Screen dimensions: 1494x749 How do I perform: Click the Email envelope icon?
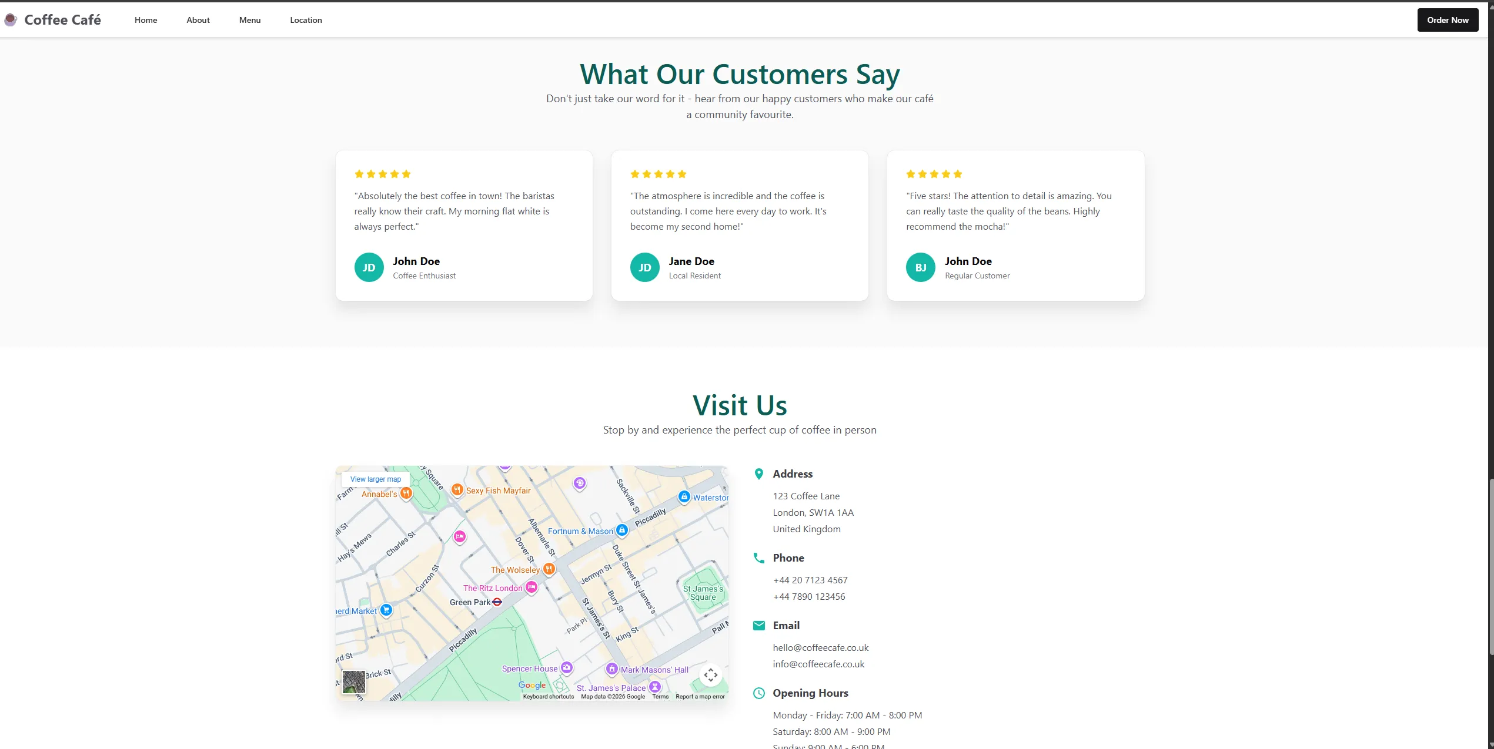(x=758, y=626)
